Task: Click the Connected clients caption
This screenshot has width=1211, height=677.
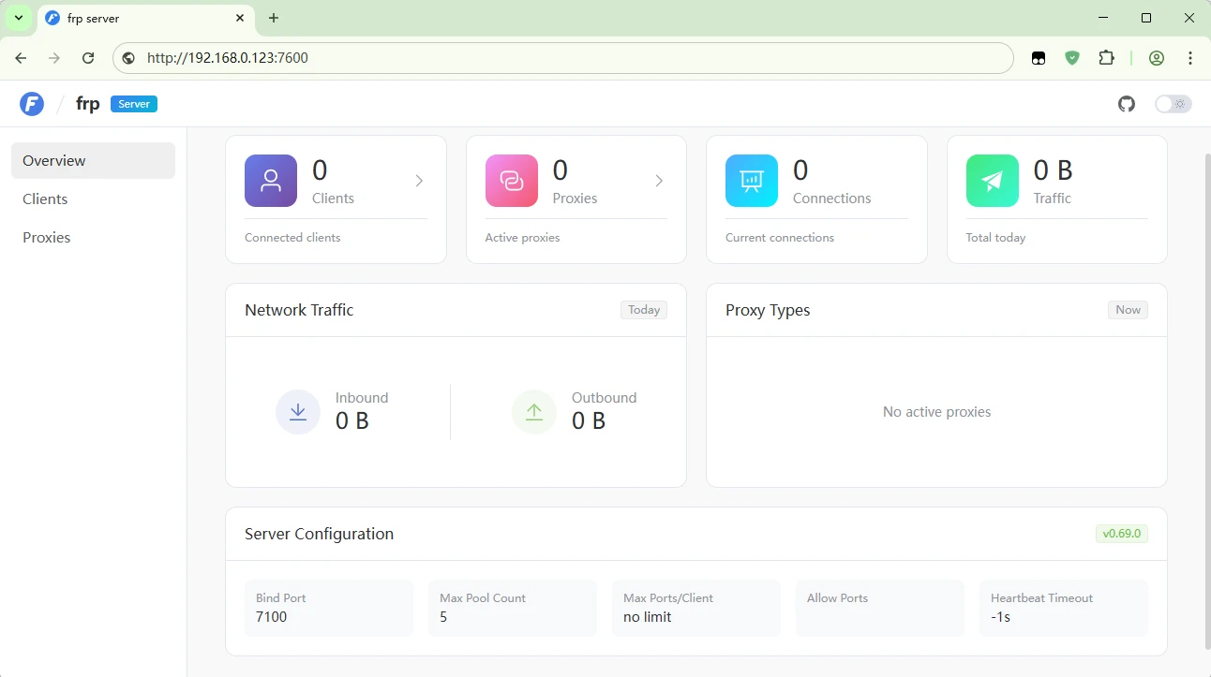Action: [292, 238]
